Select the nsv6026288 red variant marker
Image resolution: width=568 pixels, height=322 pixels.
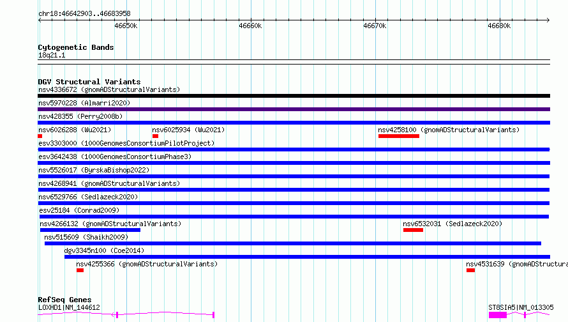(40, 136)
